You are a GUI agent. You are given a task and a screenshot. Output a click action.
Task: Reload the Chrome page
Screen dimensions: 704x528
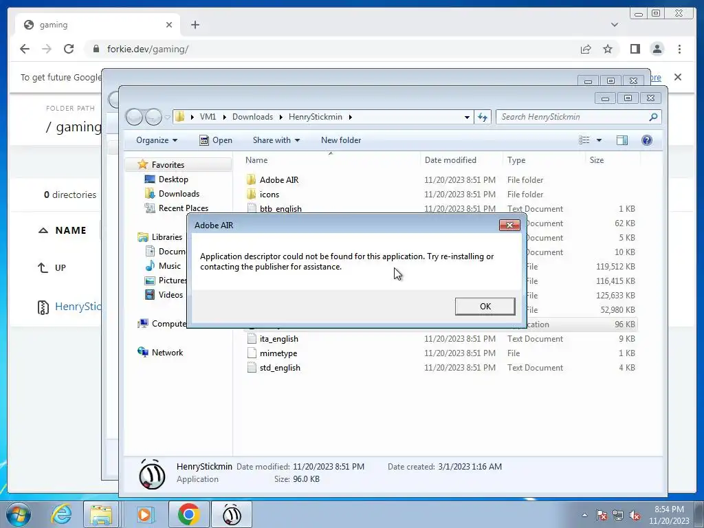click(69, 49)
